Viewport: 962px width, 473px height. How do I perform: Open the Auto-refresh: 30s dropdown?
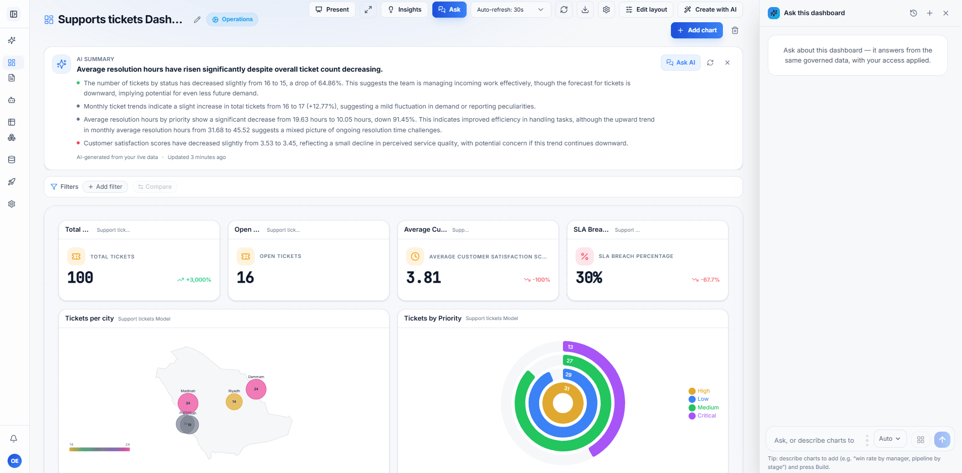point(511,10)
